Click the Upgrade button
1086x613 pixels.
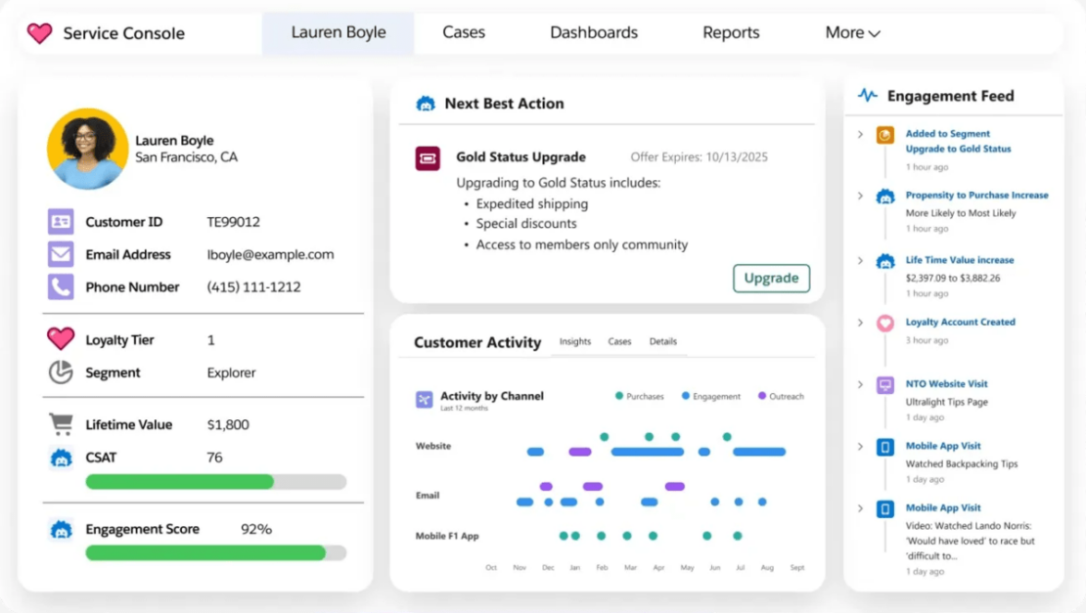click(x=771, y=278)
